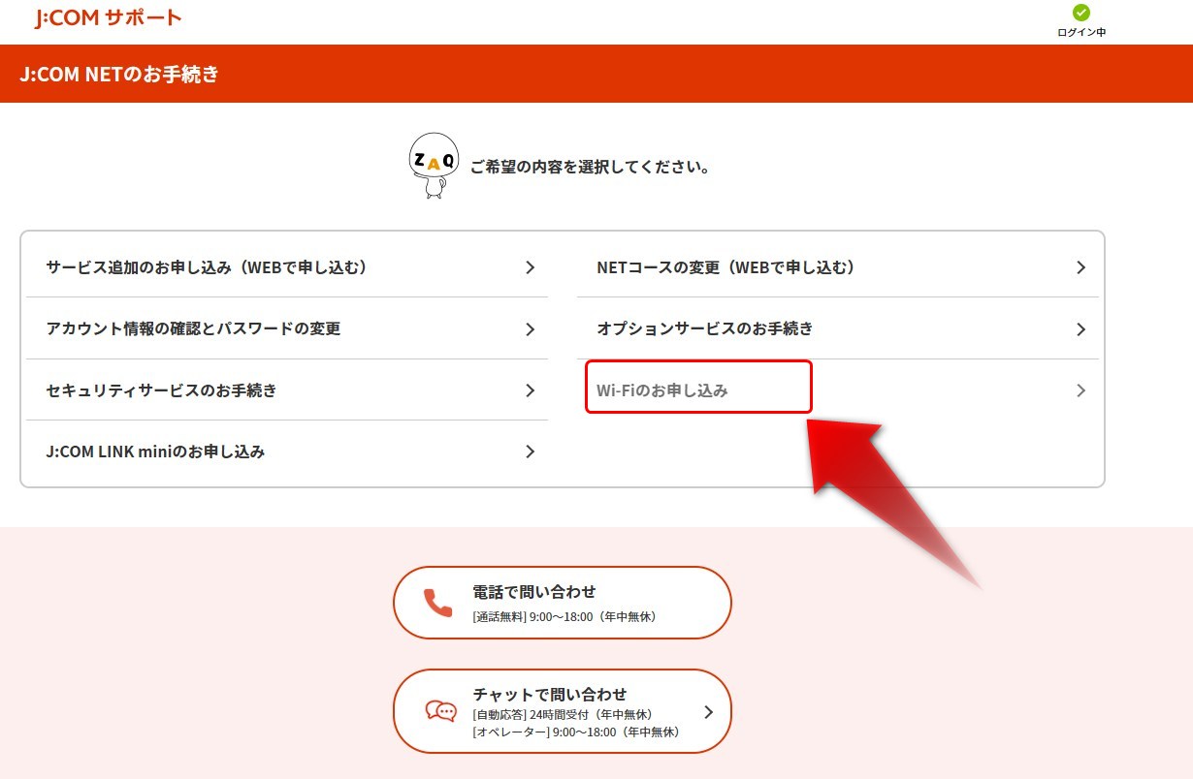The image size is (1193, 779).
Task: Click the arrow on J:COM LINK mini row
Action: point(530,452)
